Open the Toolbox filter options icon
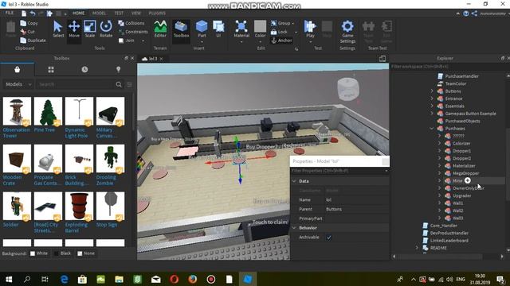 coord(129,84)
